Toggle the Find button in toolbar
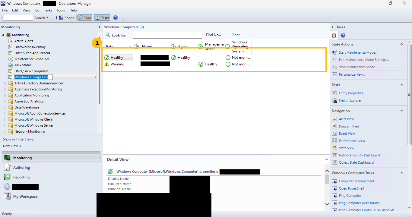This screenshot has height=217, width=412. (x=85, y=18)
